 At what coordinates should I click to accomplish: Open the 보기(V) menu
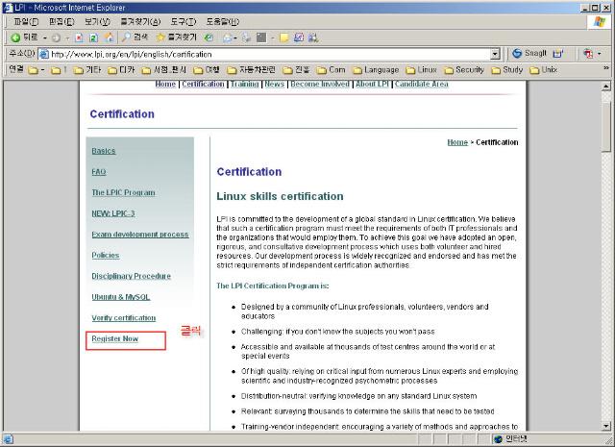pos(97,21)
